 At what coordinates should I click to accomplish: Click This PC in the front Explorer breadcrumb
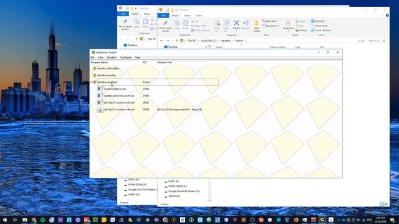pyautogui.click(x=192, y=40)
